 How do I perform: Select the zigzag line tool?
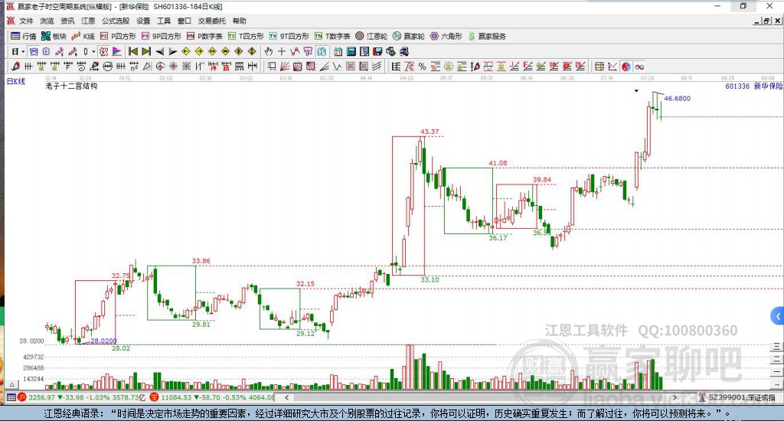tap(338, 67)
